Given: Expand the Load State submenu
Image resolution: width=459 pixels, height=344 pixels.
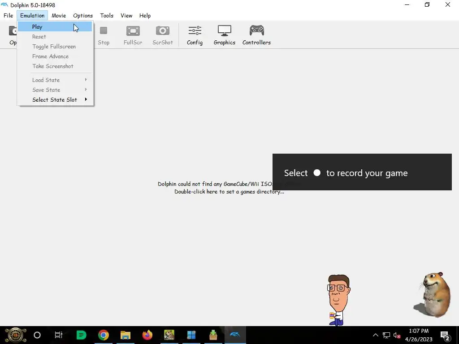Looking at the screenshot, I should tap(55, 80).
